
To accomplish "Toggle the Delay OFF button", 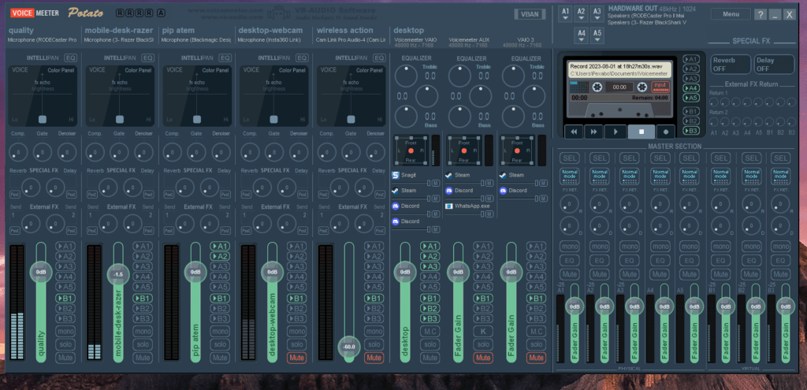I will [x=775, y=65].
